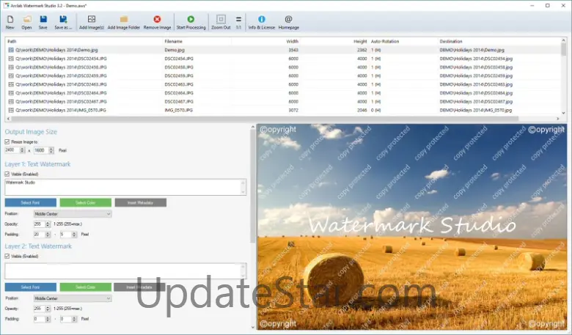The width and height of the screenshot is (572, 335).
Task: Click the destination DEMO\Holidays 2014\DSC02467.jpg
Action: point(476,102)
